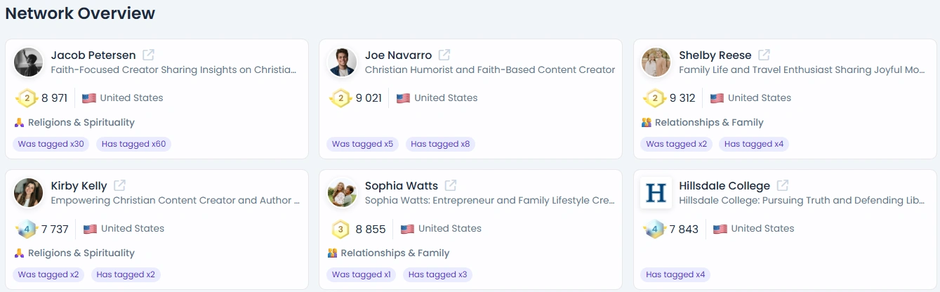Select the 'Was tagged x30' tag
Viewport: 940px width, 292px height.
coord(51,144)
